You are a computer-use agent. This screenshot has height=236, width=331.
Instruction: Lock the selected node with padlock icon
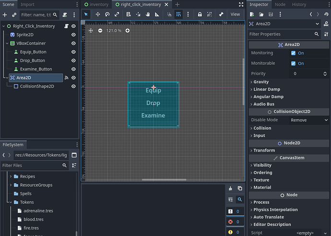click(x=200, y=14)
